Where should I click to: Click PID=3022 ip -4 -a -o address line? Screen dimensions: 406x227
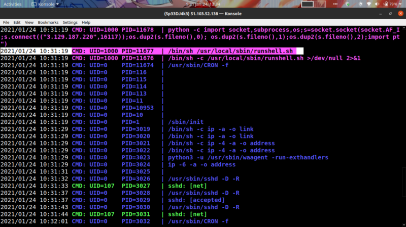138,150
